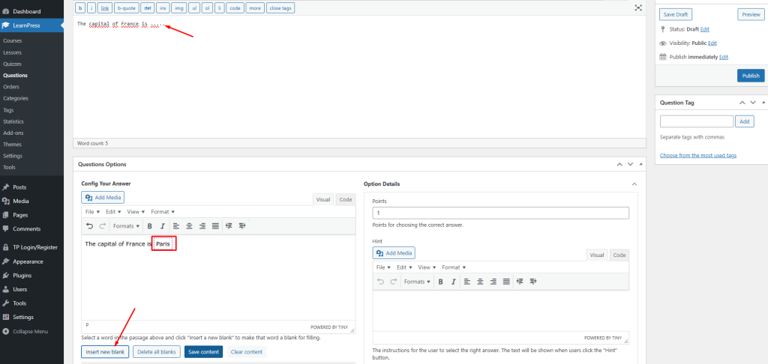Viewport: 768px width, 364px height.
Task: Align center in Config Your Answer editor
Action: [x=189, y=225]
